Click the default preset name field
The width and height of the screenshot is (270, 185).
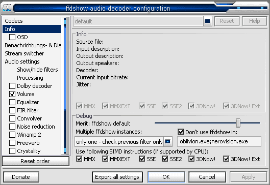(138, 21)
